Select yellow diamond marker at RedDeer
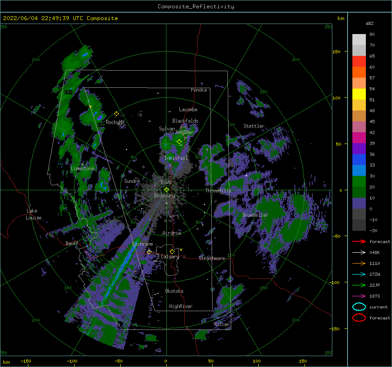Screen dimensions: 392x367 (x=179, y=142)
